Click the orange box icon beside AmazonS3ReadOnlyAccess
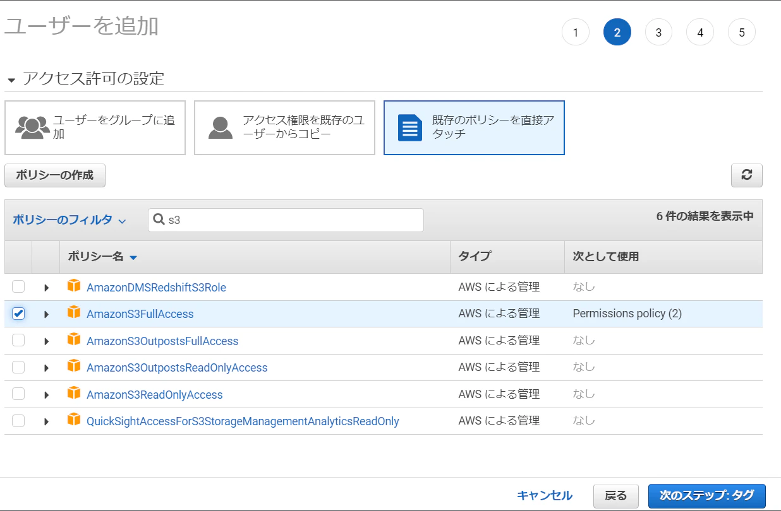The width and height of the screenshot is (781, 511). [x=74, y=393]
